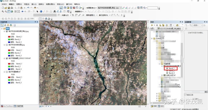Open the 视图(V) menu
Image resolution: width=208 pixels, height=110 pixels.
point(19,4)
